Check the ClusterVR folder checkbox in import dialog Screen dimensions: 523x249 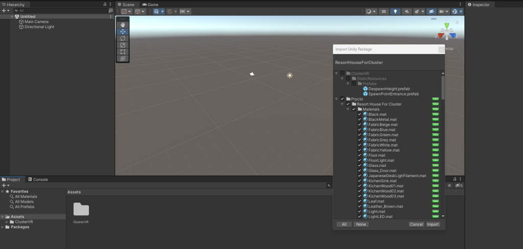[342, 73]
